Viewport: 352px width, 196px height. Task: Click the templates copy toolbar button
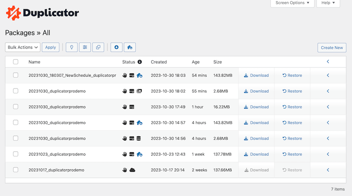pyautogui.click(x=98, y=47)
